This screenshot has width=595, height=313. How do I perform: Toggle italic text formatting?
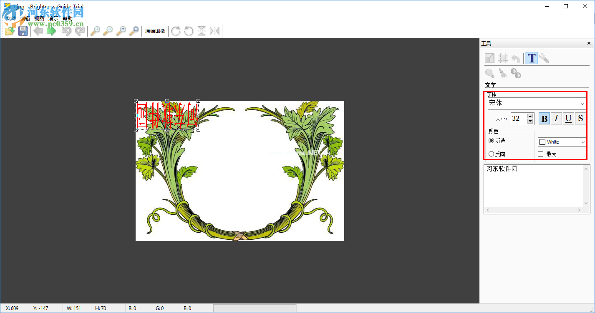point(556,119)
